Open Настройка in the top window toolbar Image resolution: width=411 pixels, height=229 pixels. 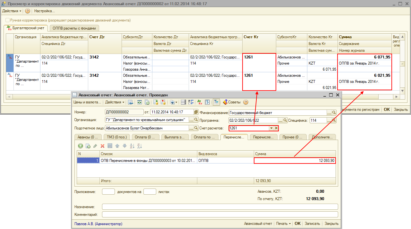tap(44, 11)
